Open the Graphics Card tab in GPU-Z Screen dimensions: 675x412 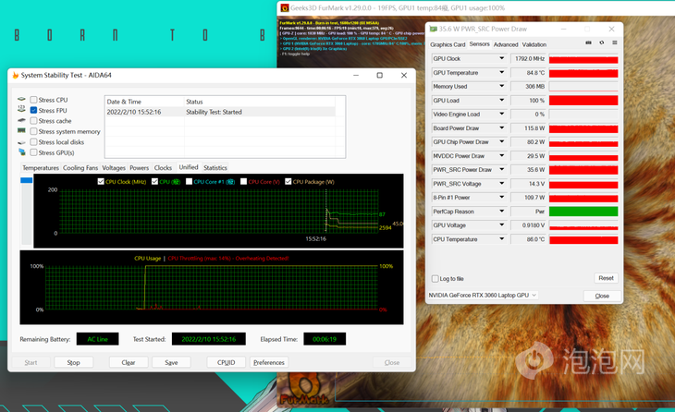tap(448, 44)
